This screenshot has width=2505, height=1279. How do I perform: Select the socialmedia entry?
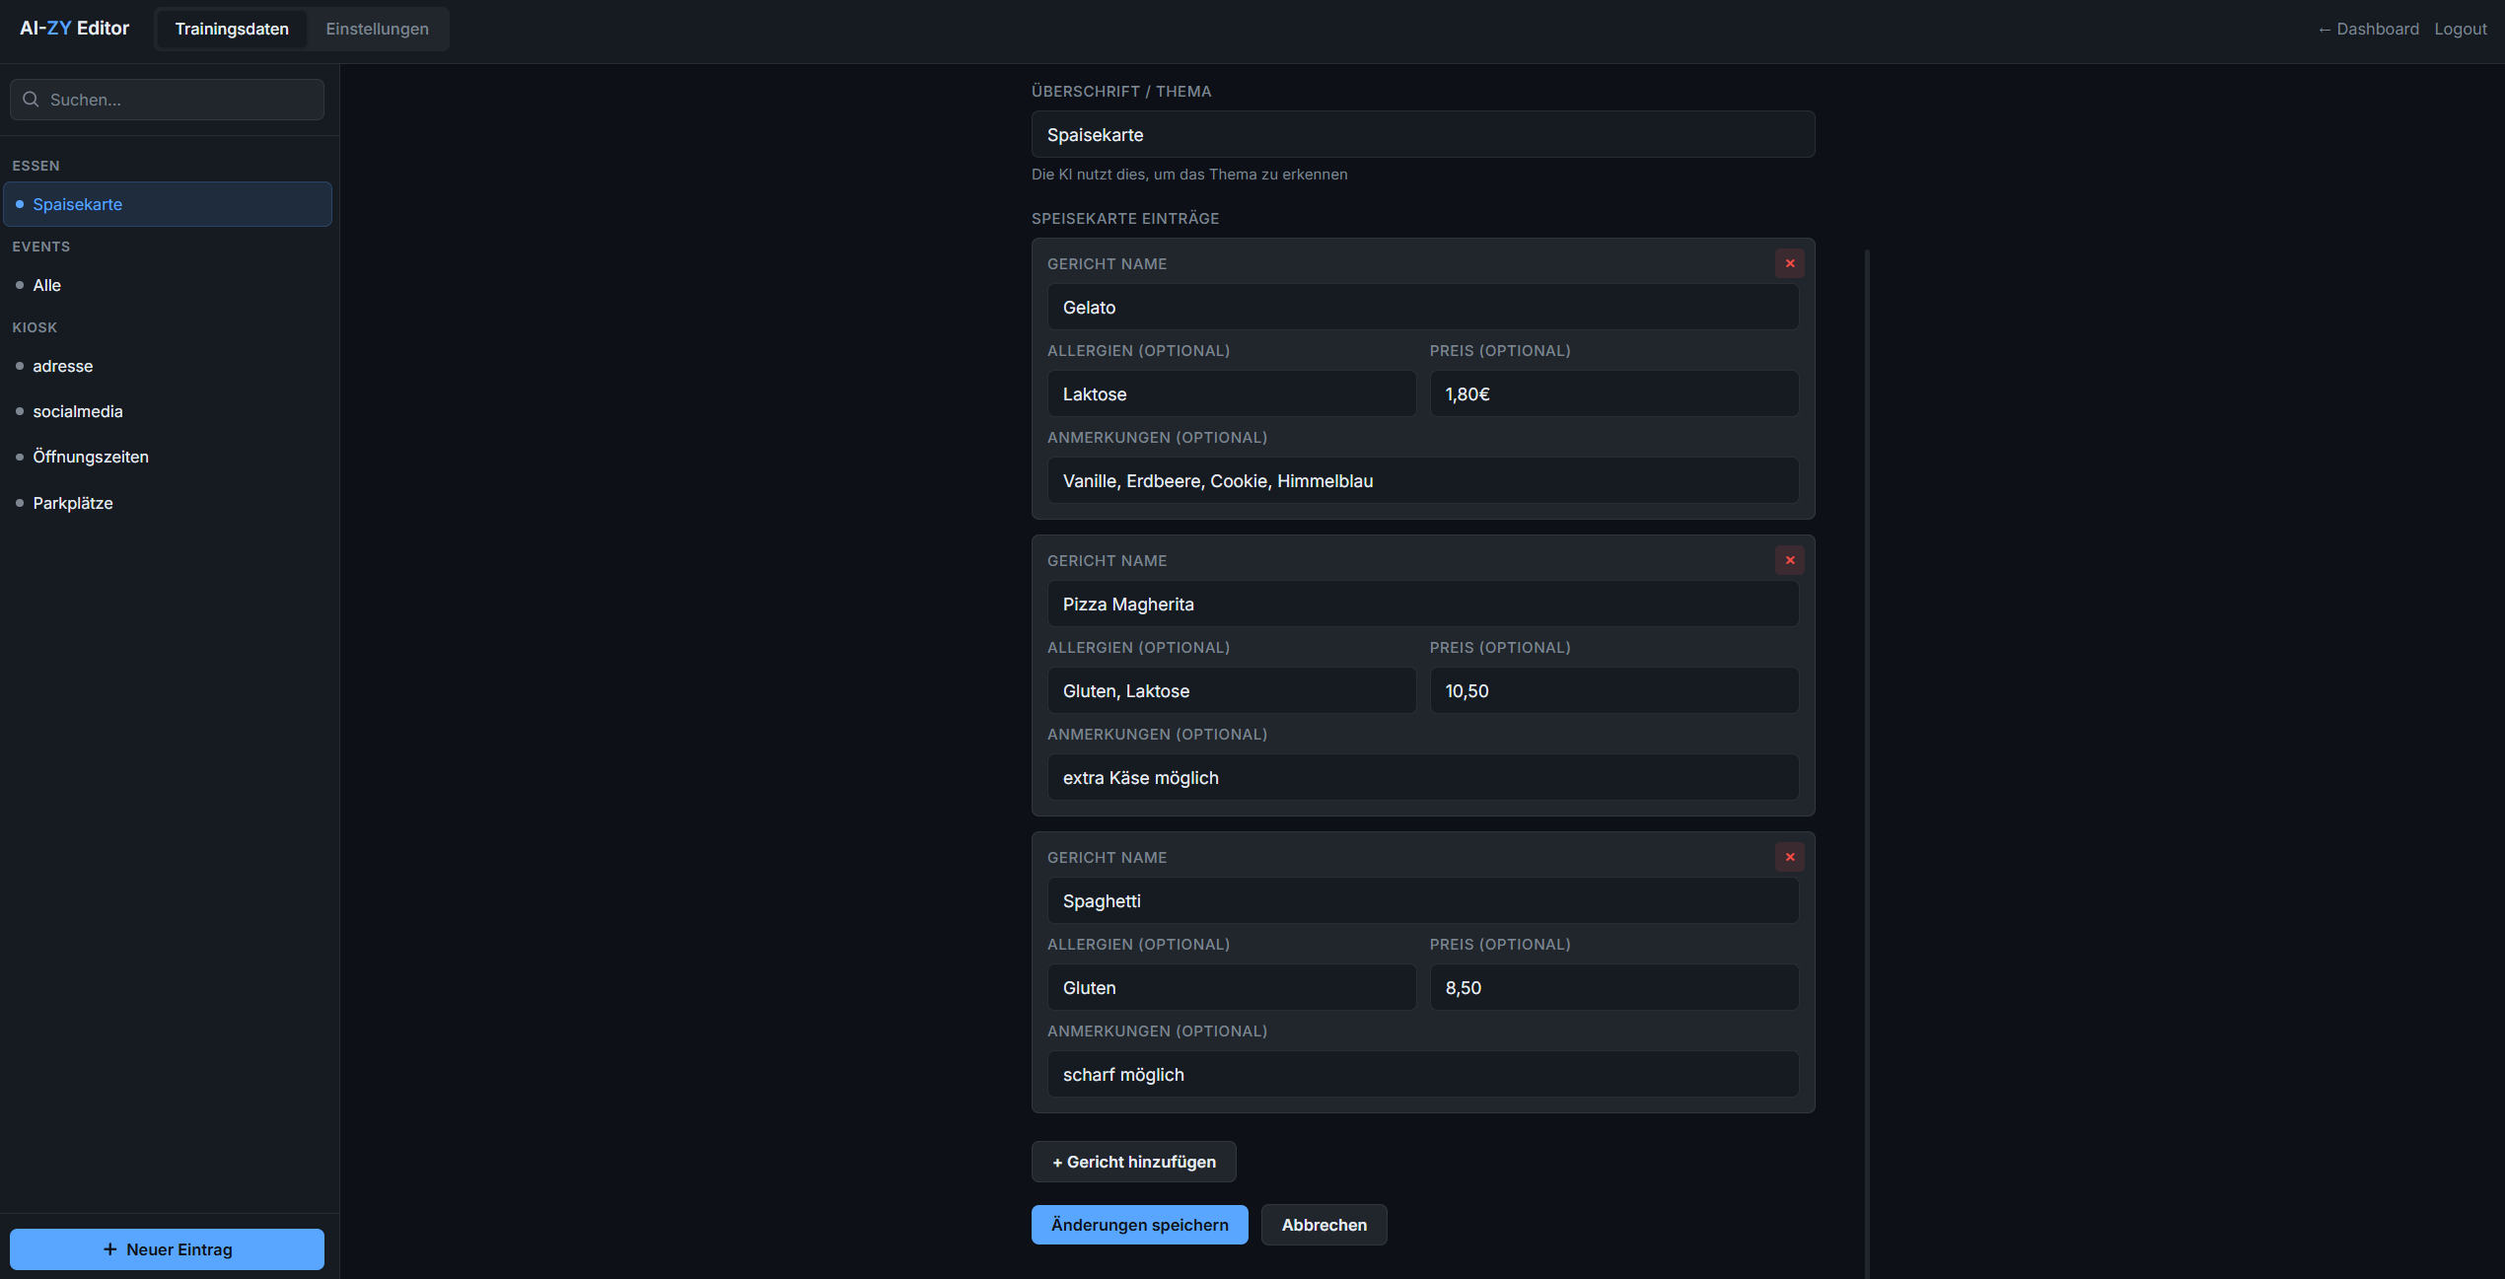click(x=168, y=411)
